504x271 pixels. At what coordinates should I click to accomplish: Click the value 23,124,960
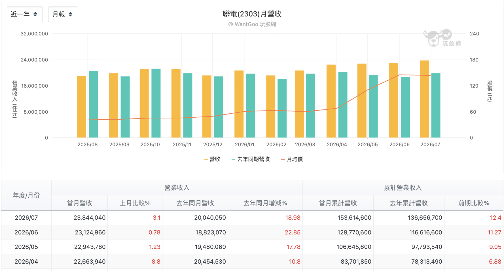[x=90, y=232]
